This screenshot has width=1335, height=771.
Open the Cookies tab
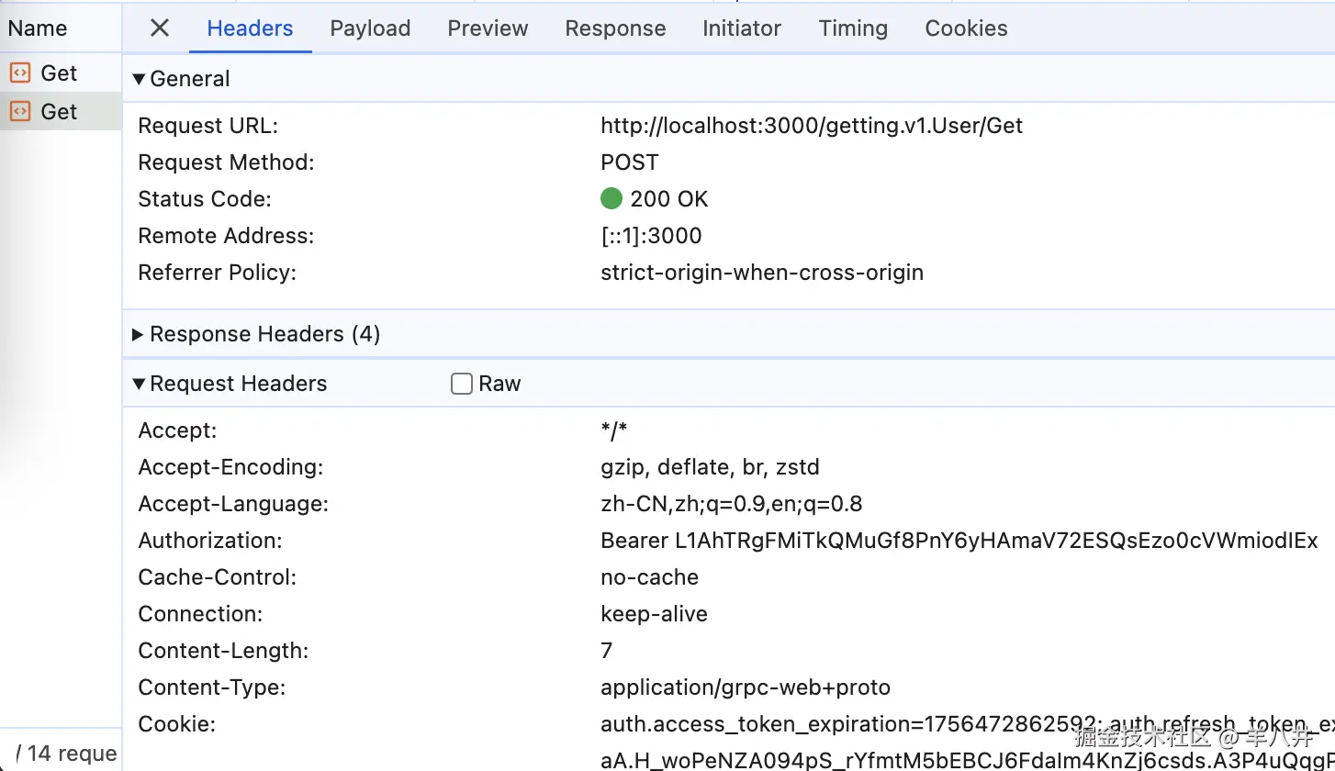coord(966,28)
